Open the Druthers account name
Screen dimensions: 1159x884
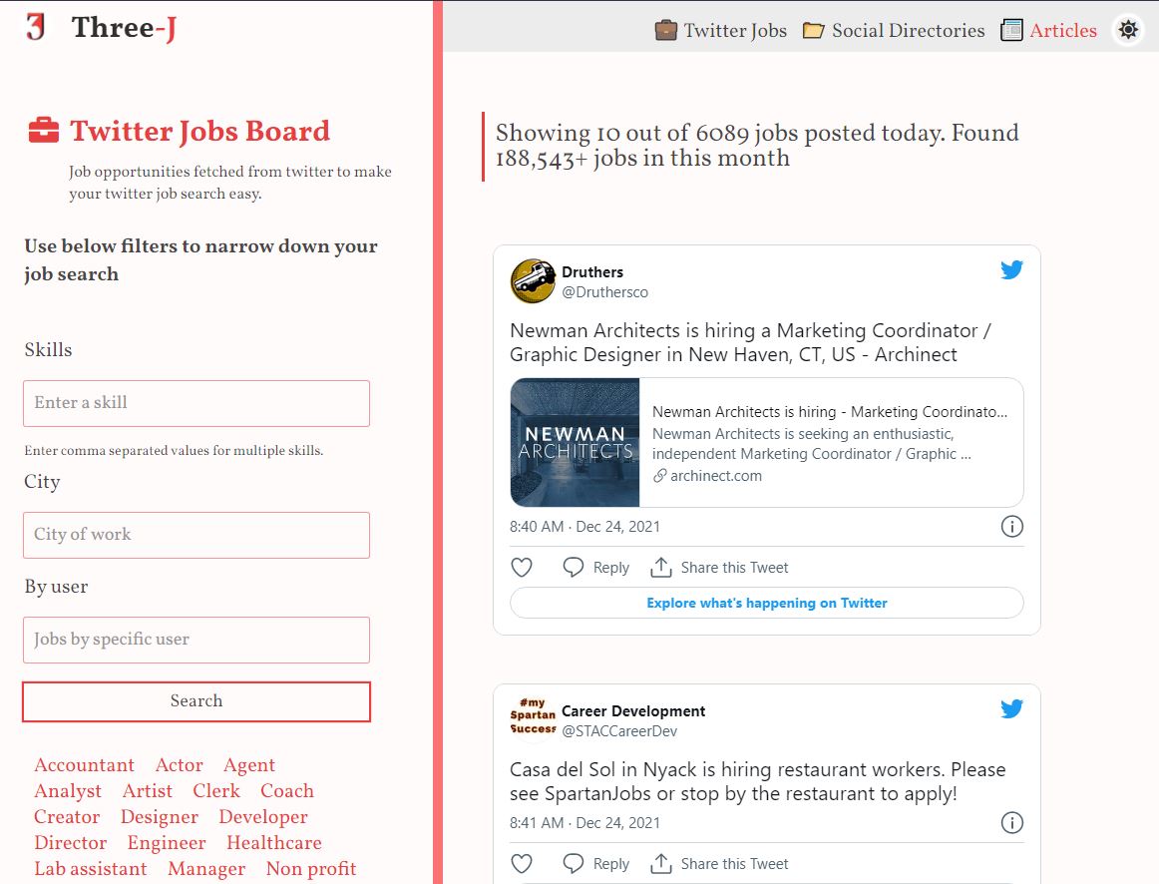[592, 272]
